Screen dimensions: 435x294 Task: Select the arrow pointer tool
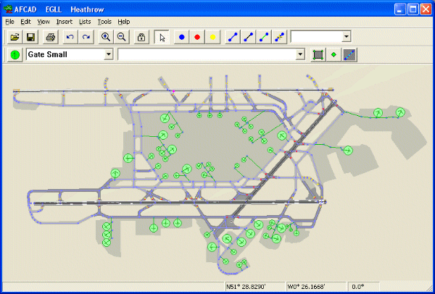click(x=162, y=37)
